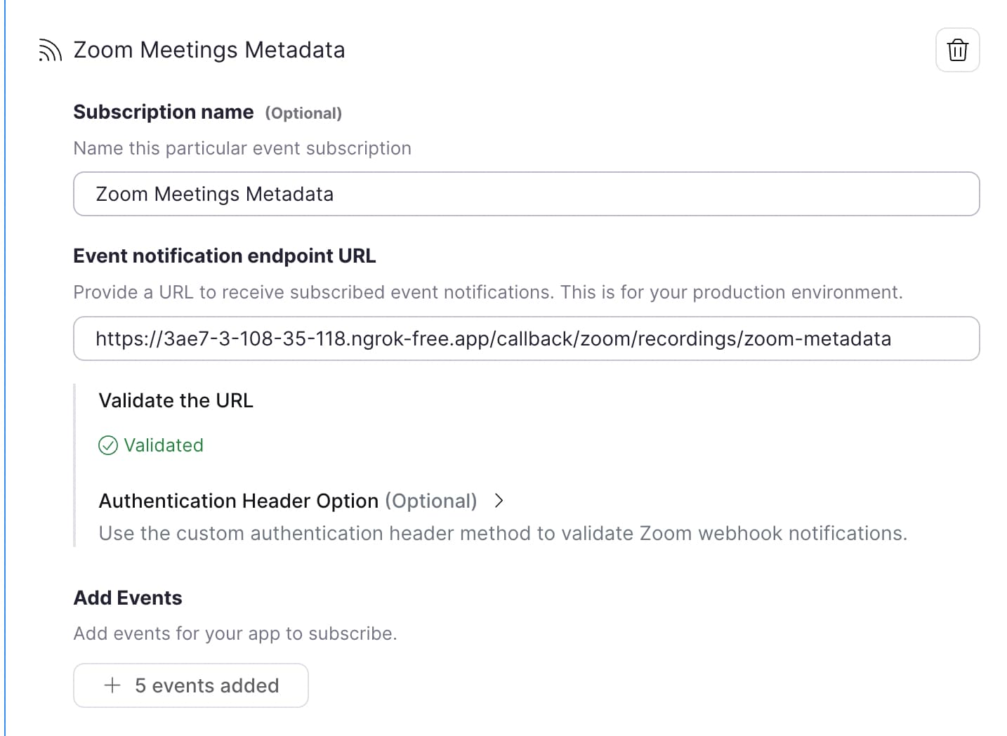
Task: Click the green Validated status text
Action: coord(164,445)
